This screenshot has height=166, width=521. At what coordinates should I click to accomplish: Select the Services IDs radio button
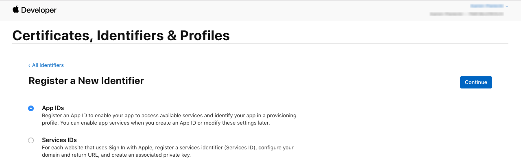point(31,140)
